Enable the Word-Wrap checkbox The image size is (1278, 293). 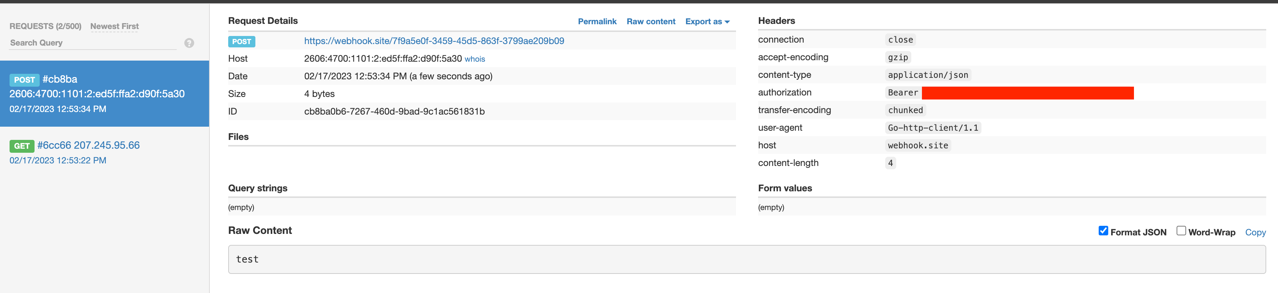click(1181, 231)
